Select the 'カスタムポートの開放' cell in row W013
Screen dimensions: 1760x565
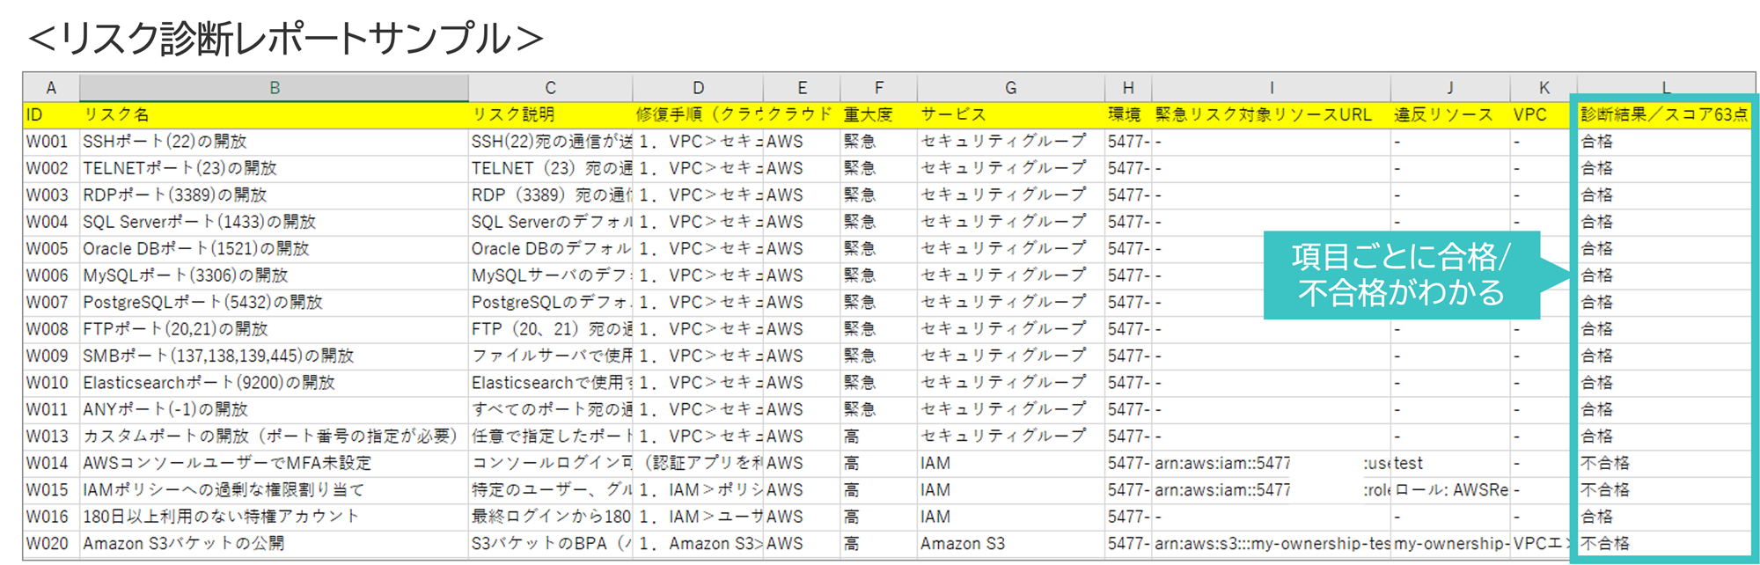pyautogui.click(x=274, y=437)
